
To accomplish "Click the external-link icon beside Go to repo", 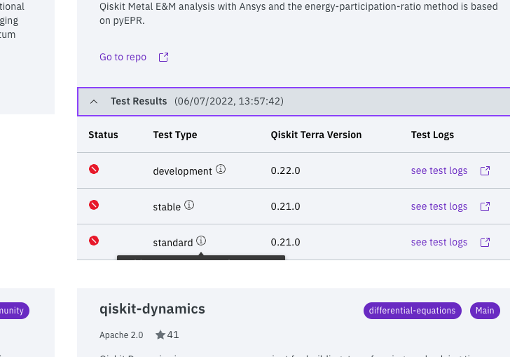I will pos(163,57).
